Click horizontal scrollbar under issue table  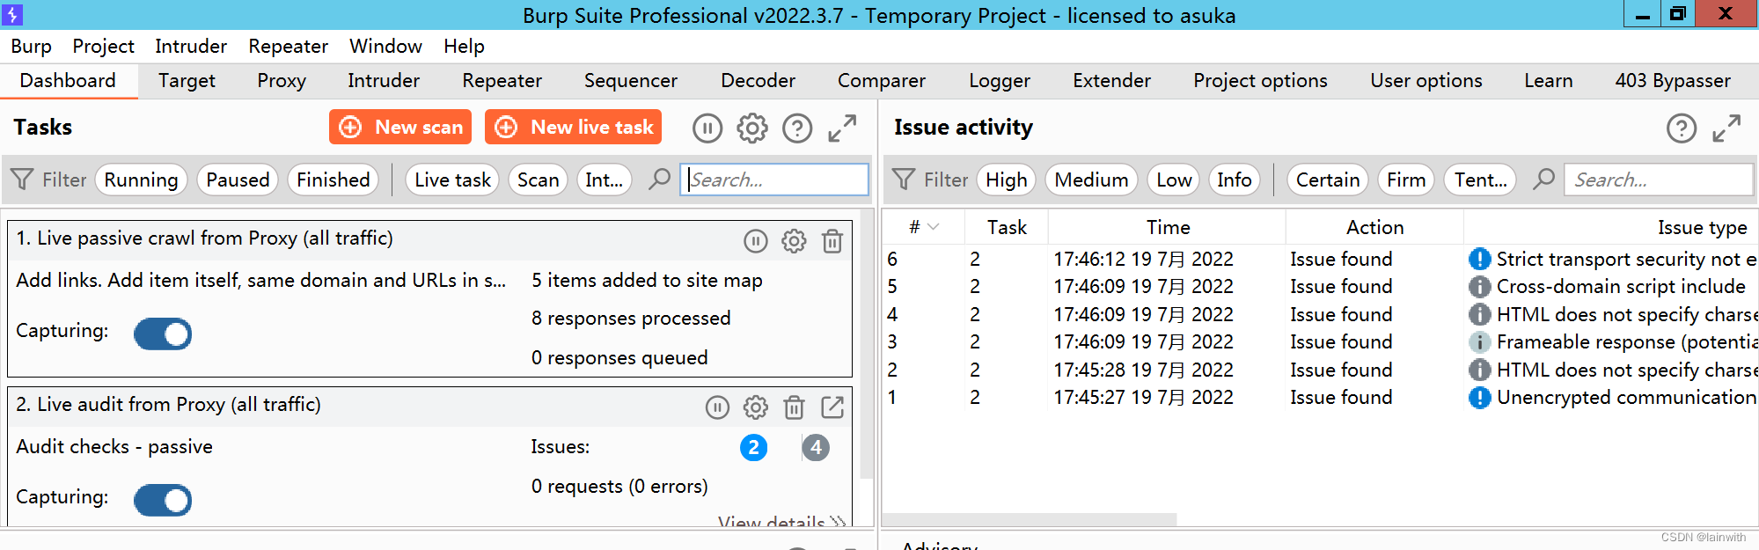coord(1029,519)
